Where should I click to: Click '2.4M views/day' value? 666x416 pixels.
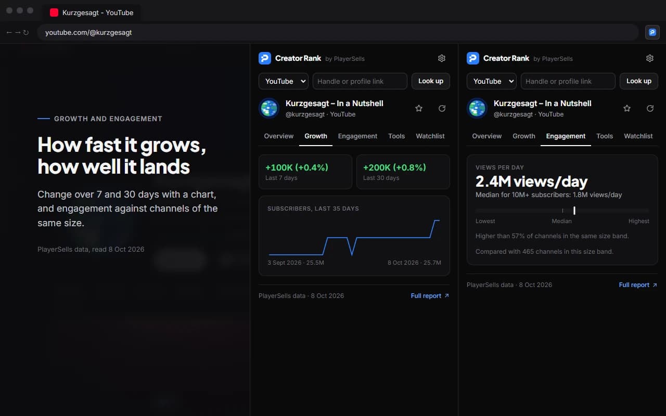(x=531, y=181)
